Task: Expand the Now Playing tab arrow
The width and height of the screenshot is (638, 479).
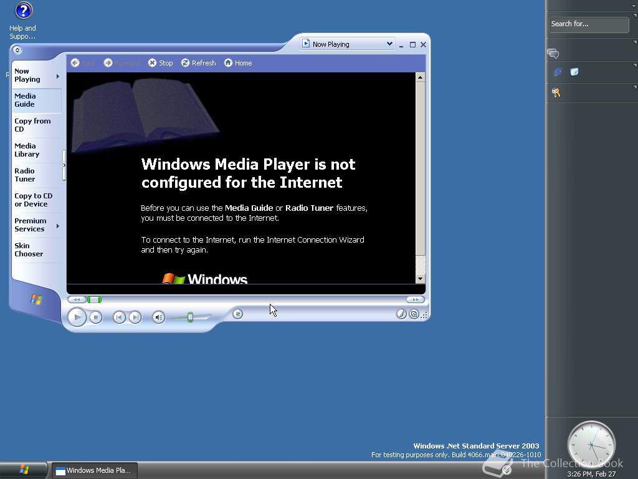Action: point(58,76)
